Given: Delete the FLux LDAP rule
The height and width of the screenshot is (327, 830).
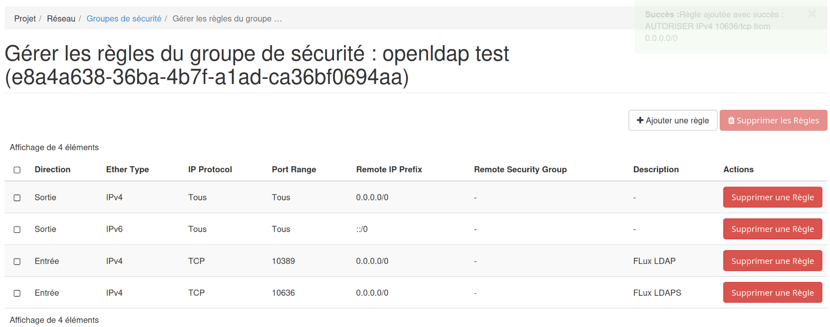Looking at the screenshot, I should pyautogui.click(x=772, y=261).
